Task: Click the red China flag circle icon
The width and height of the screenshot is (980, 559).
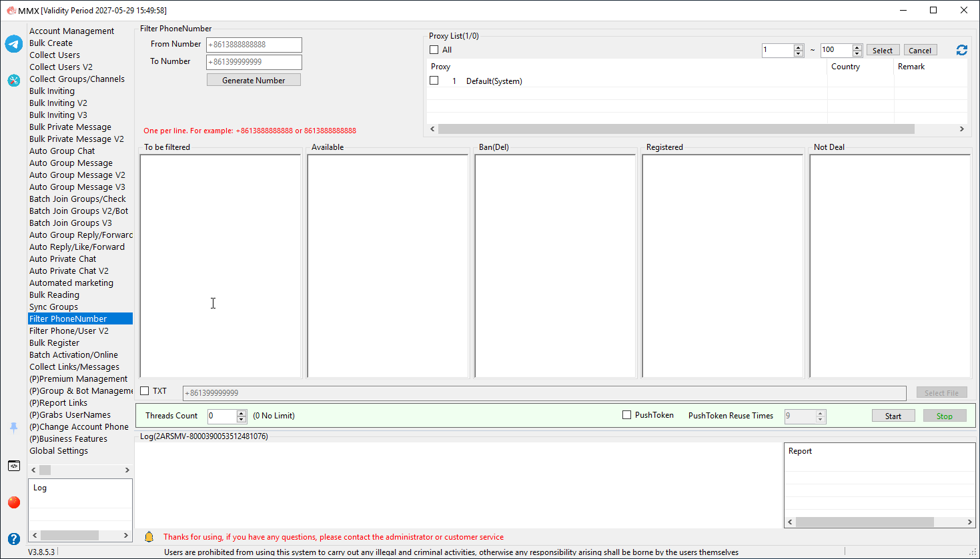Action: click(x=14, y=502)
